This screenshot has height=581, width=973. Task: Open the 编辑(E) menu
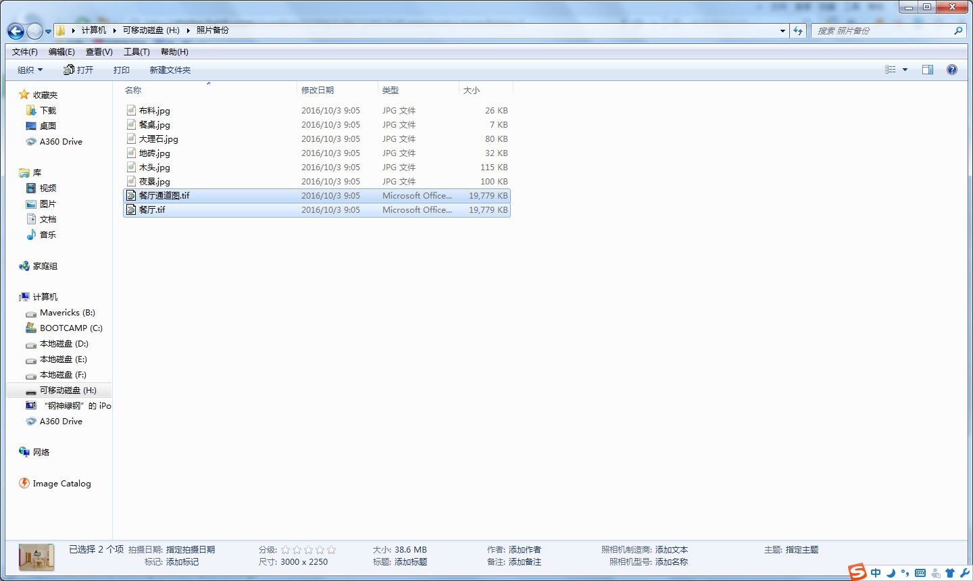pos(61,52)
